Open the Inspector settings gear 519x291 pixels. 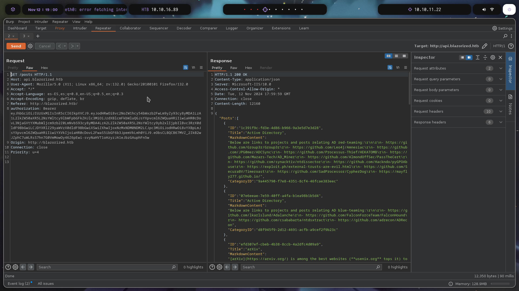(493, 57)
